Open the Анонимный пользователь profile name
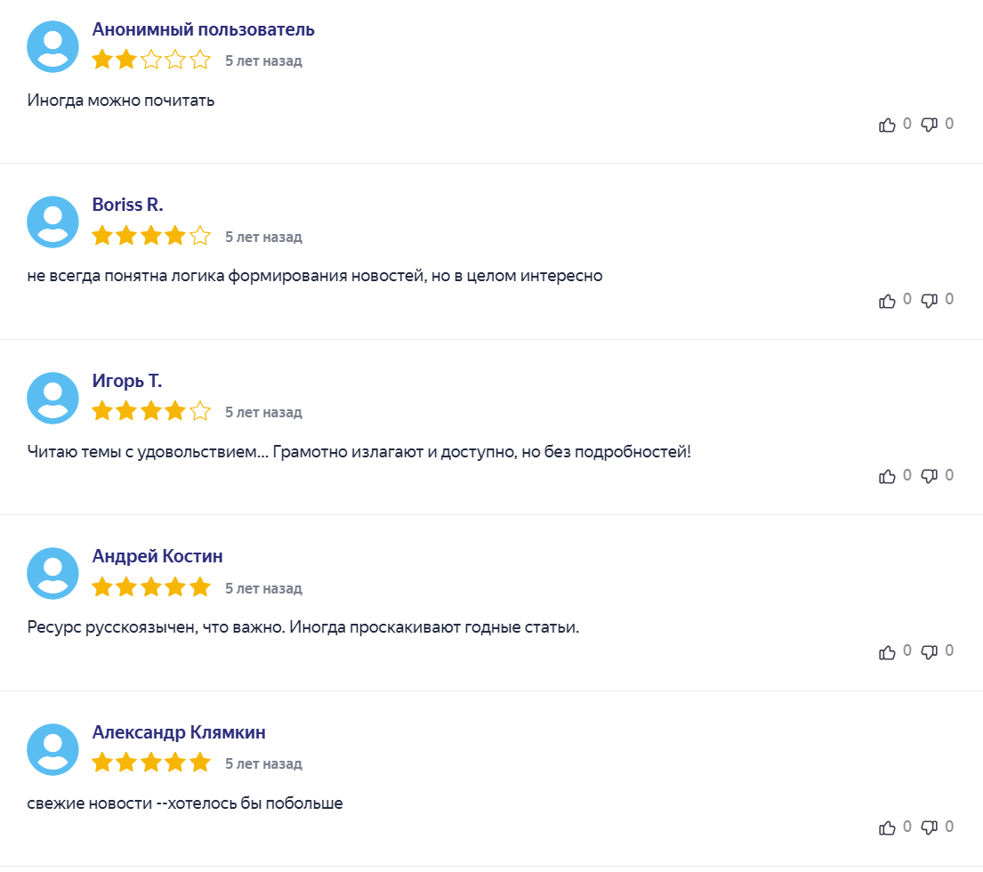Viewport: 983px width, 872px height. click(x=203, y=29)
